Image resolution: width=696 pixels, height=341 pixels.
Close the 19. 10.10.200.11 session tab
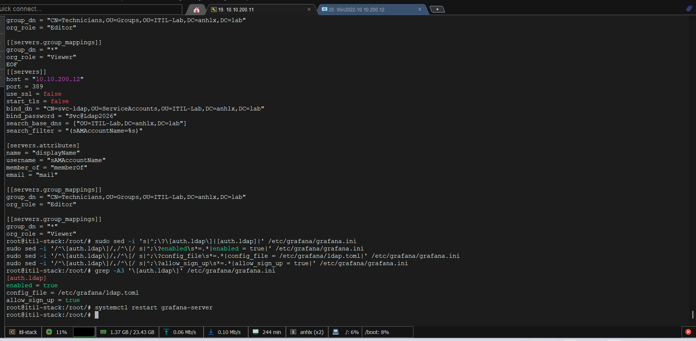(x=309, y=10)
